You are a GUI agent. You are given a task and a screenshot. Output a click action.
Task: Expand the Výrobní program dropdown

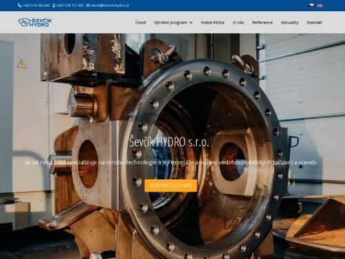[173, 22]
